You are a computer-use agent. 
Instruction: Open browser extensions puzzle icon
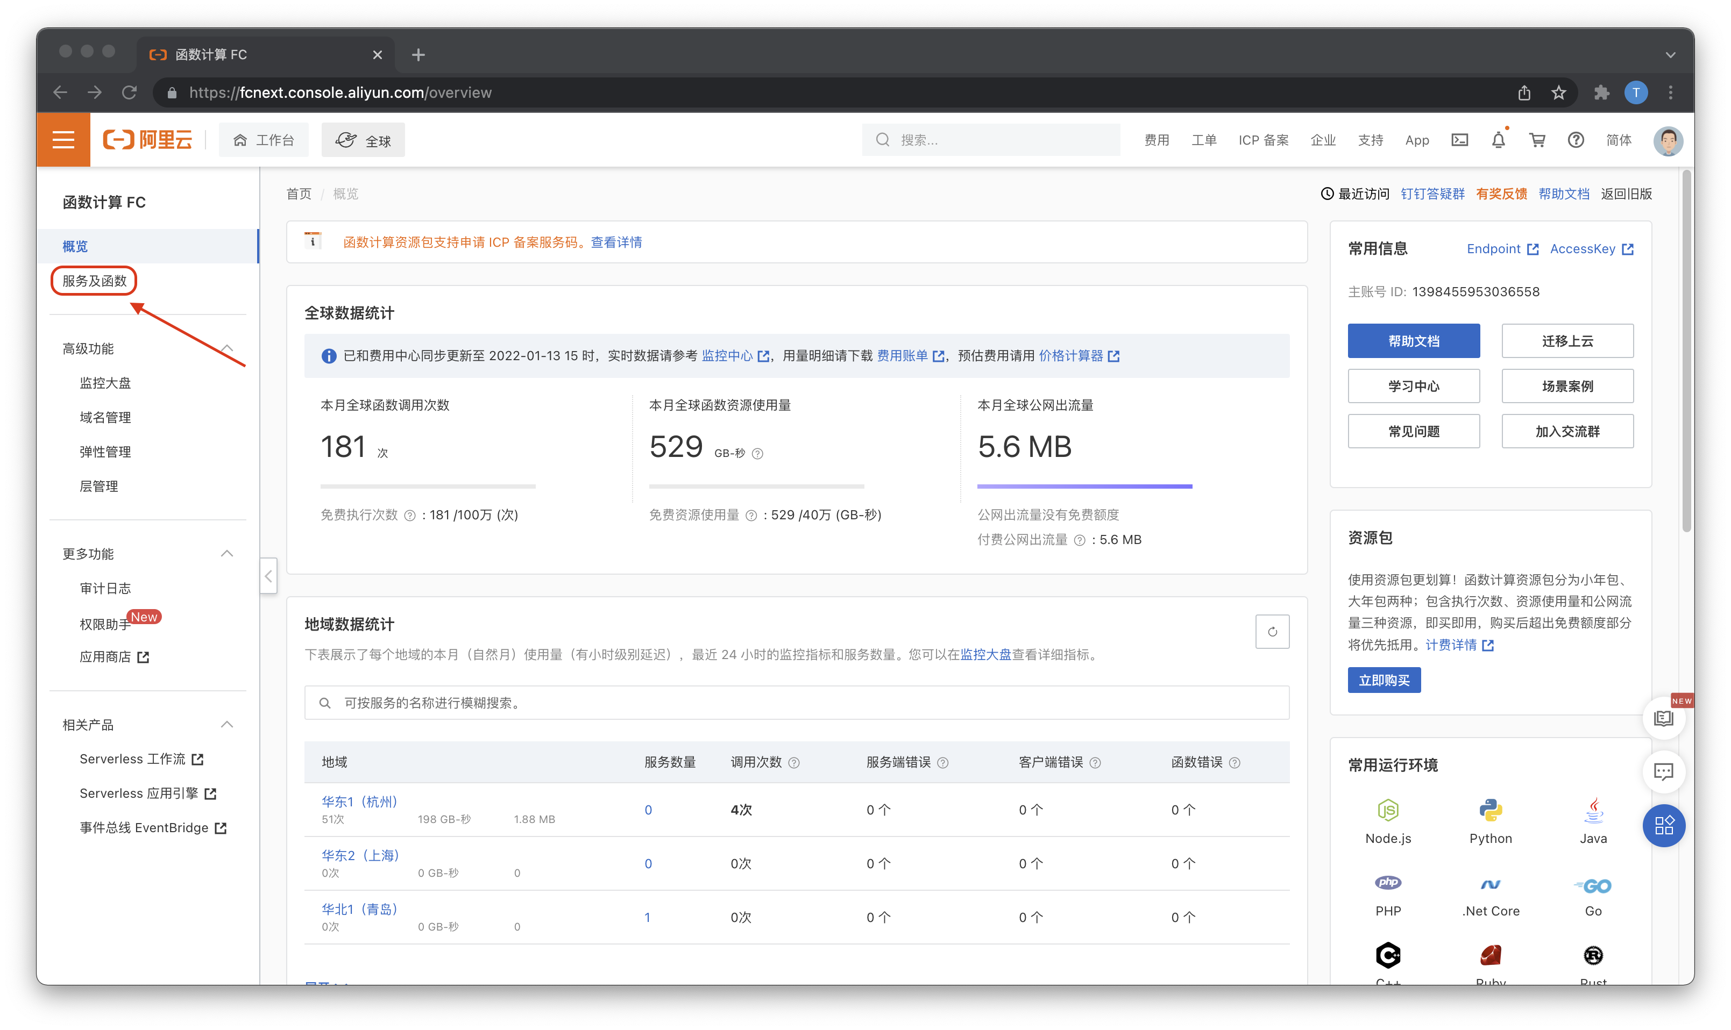pos(1602,92)
